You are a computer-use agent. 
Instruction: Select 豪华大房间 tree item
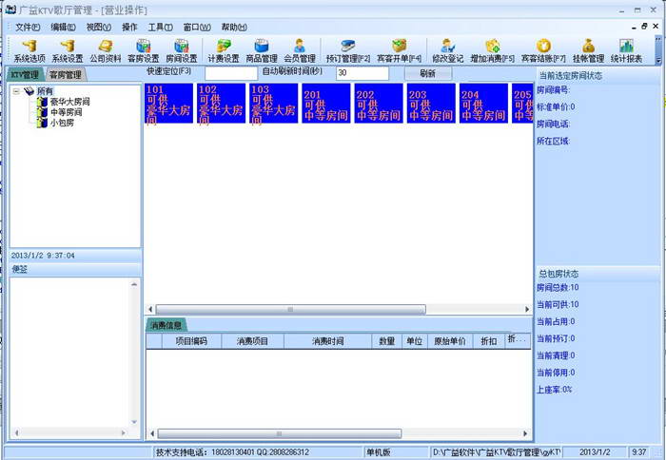pyautogui.click(x=70, y=102)
